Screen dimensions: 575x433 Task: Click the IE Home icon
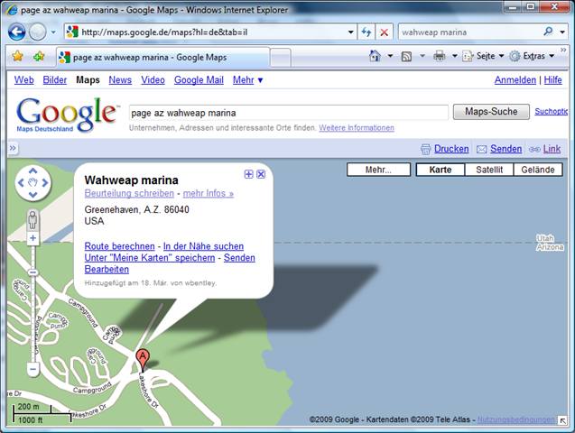[x=375, y=56]
